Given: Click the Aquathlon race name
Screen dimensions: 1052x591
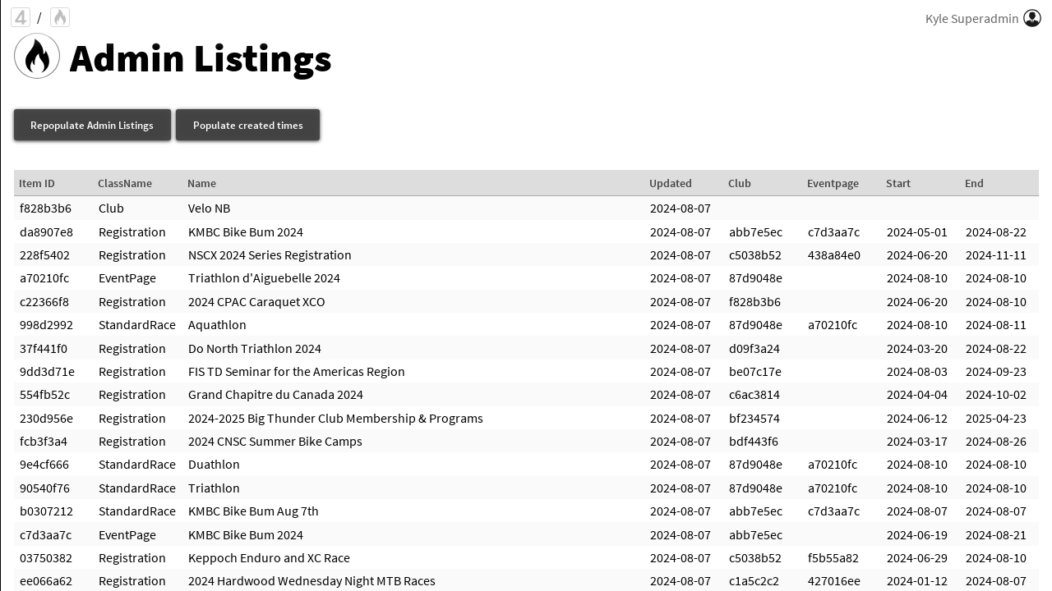Looking at the screenshot, I should click(x=217, y=325).
